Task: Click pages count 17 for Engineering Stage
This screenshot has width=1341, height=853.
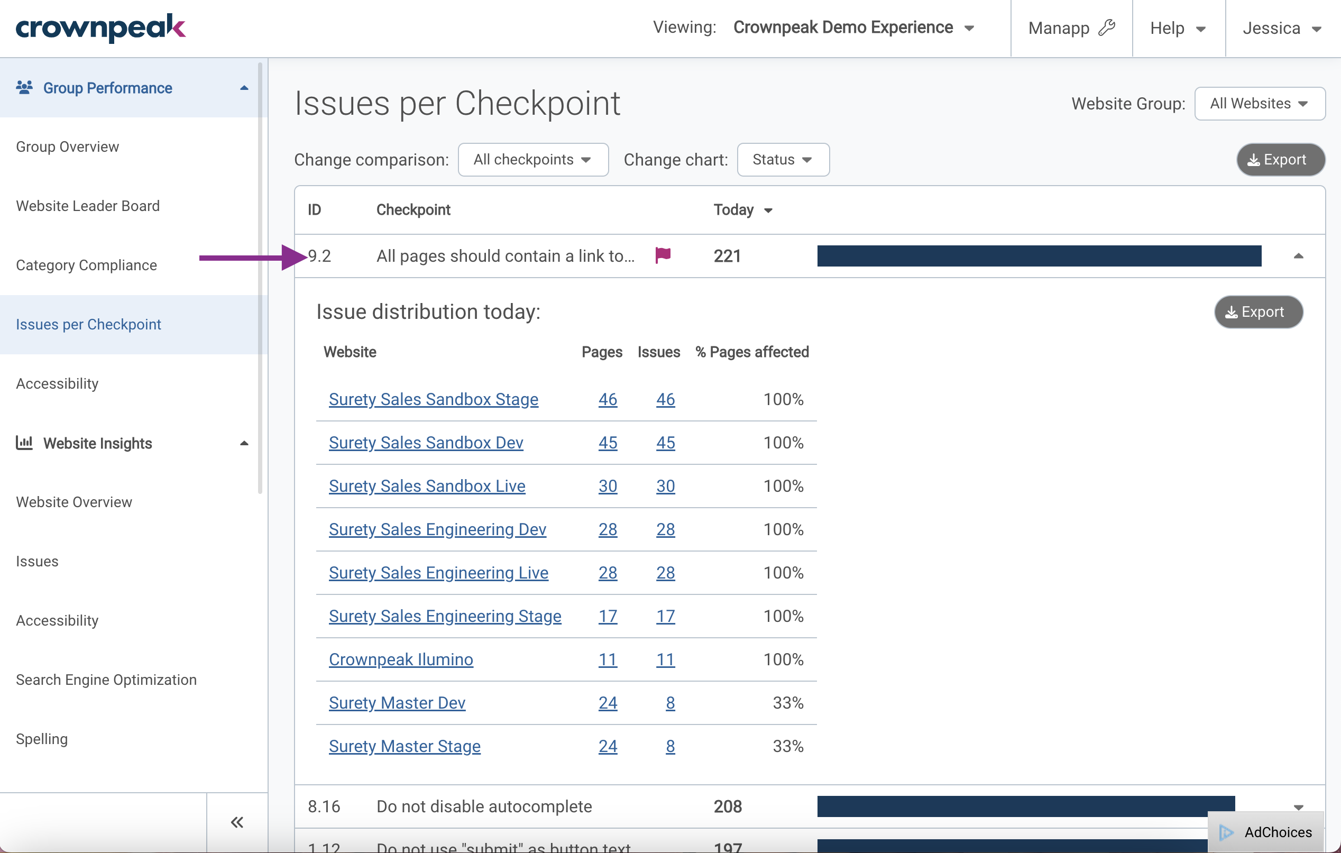Action: (x=608, y=617)
